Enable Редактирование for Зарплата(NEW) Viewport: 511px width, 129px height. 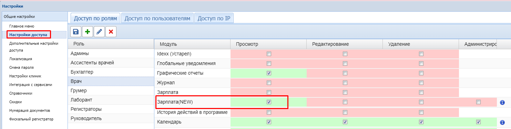click(345, 102)
